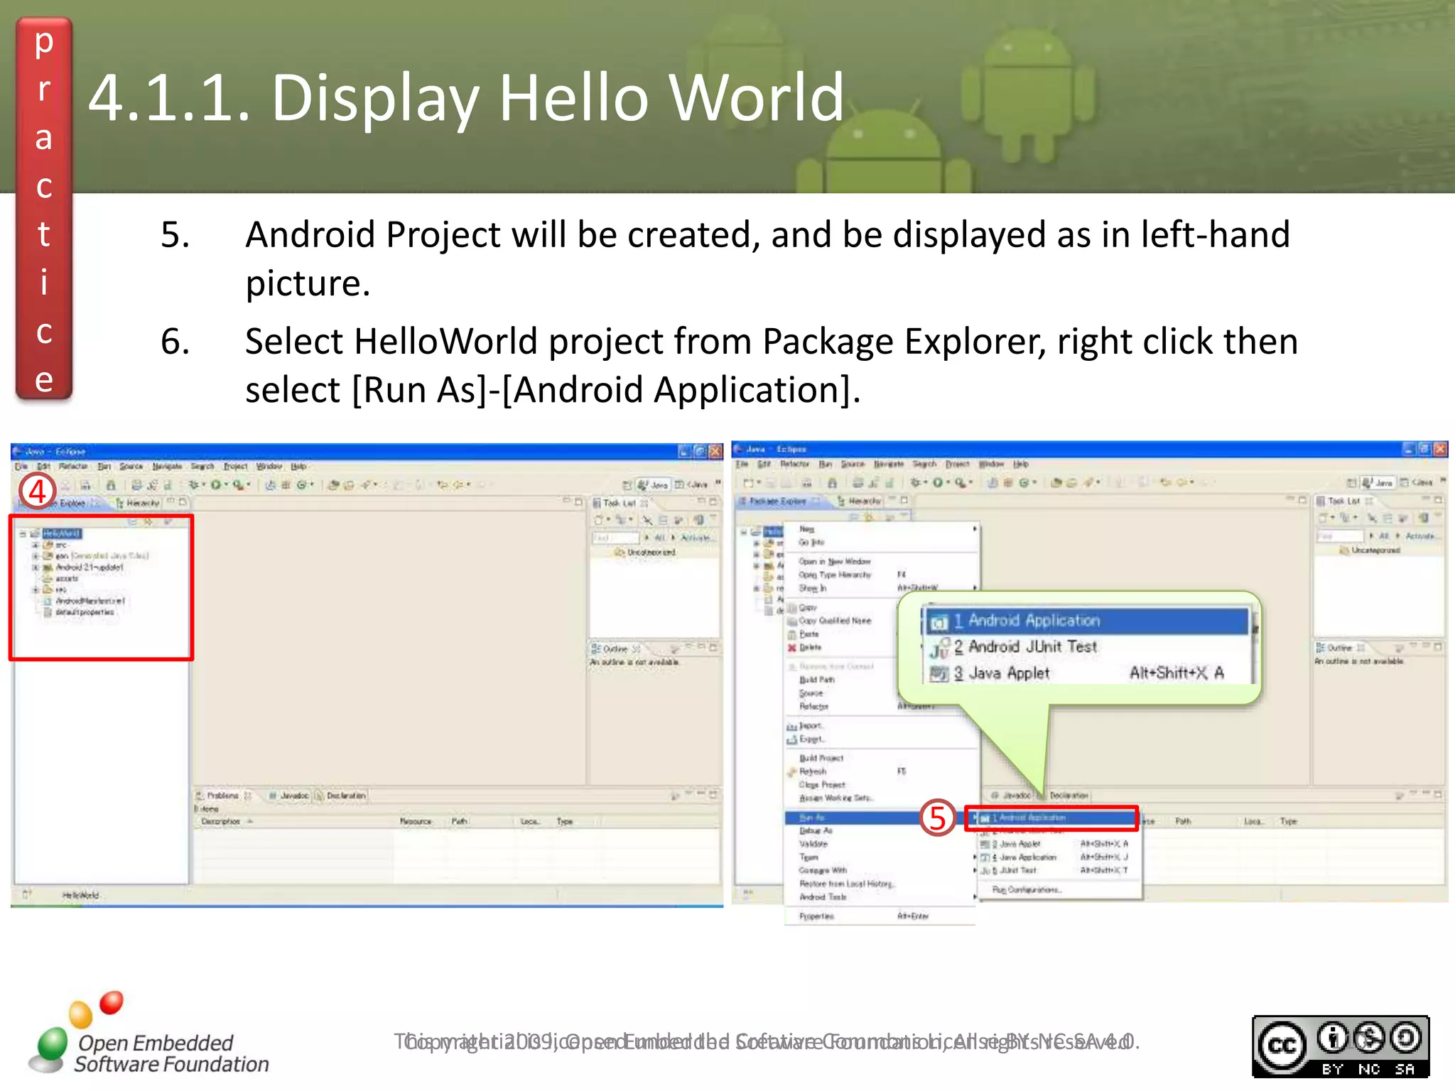The height and width of the screenshot is (1091, 1455).
Task: Select AndroidManifest.xml in left Package Explorer
Action: click(x=90, y=601)
